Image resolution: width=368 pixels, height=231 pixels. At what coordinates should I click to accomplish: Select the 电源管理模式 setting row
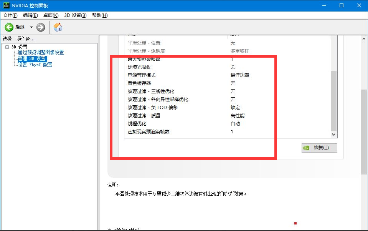point(227,75)
